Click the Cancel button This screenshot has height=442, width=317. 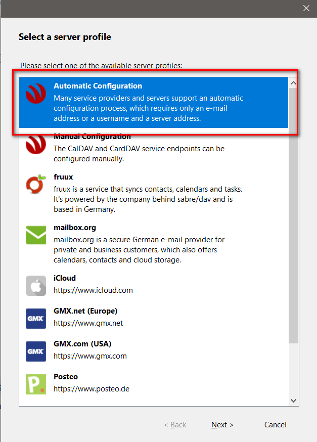tap(276, 424)
